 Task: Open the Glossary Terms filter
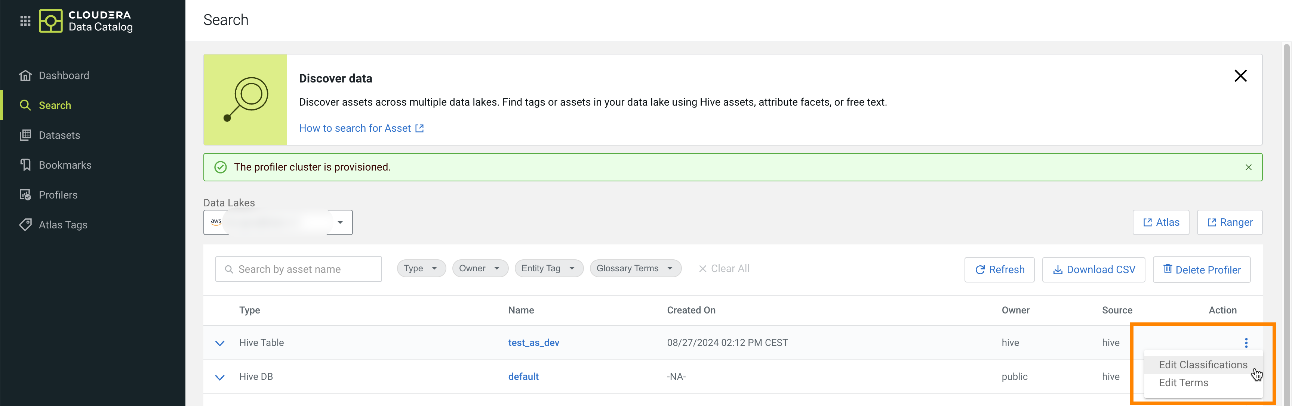[x=635, y=268]
